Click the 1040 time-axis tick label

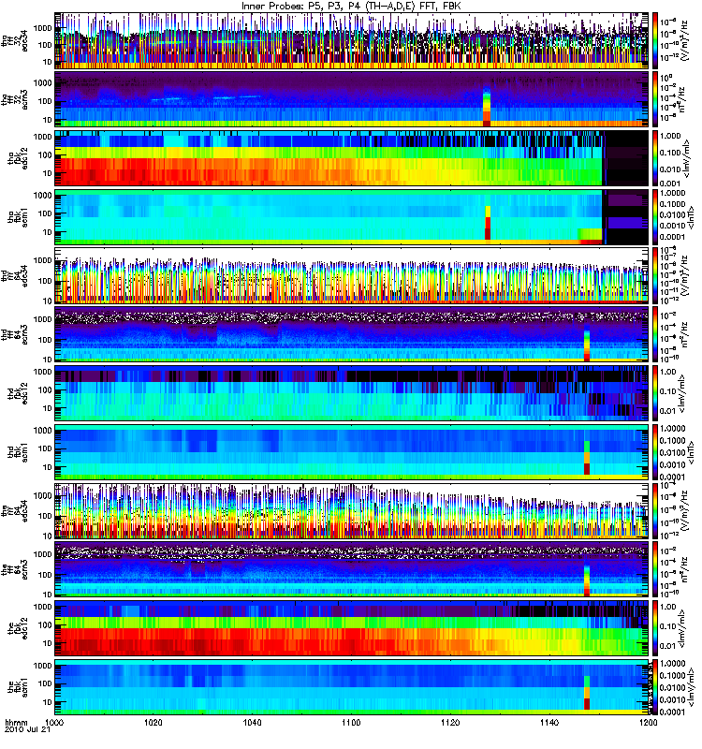[252, 722]
